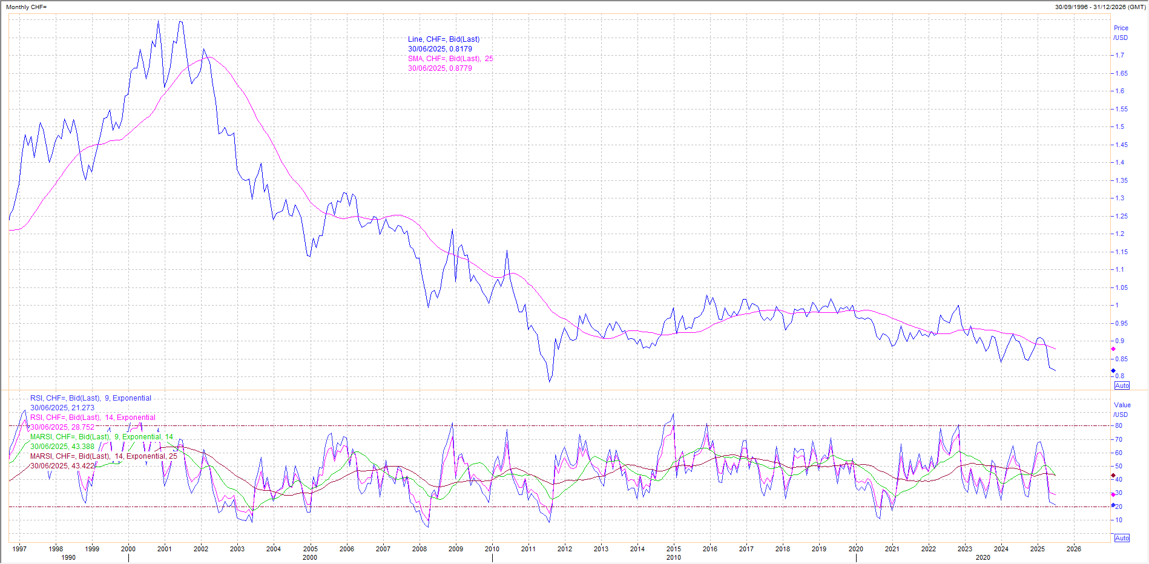The width and height of the screenshot is (1149, 564).
Task: Click the 2026 year label on the time axis
Action: (1074, 549)
